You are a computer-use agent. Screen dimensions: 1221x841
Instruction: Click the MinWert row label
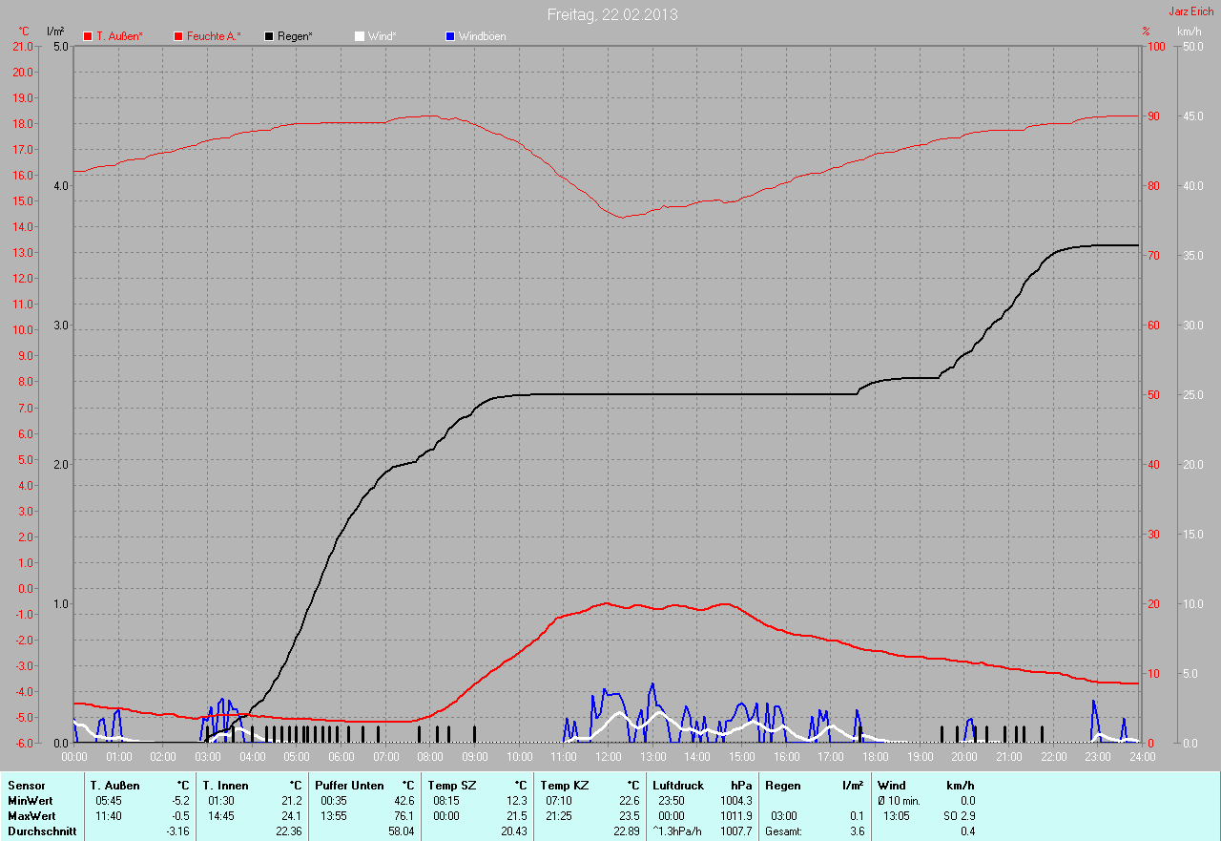point(31,801)
